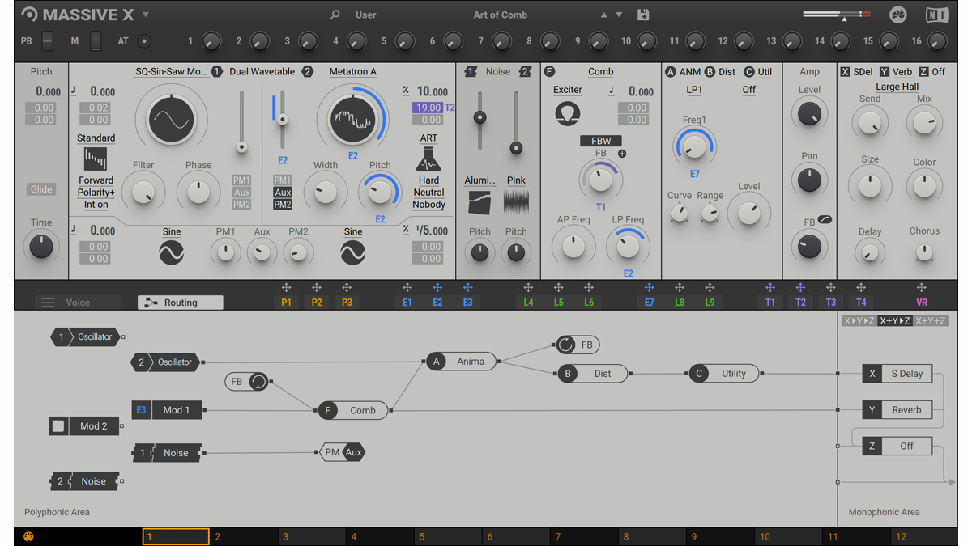This screenshot has height=546, width=972.
Task: Toggle the PB pitch bend switch
Action: click(48, 40)
